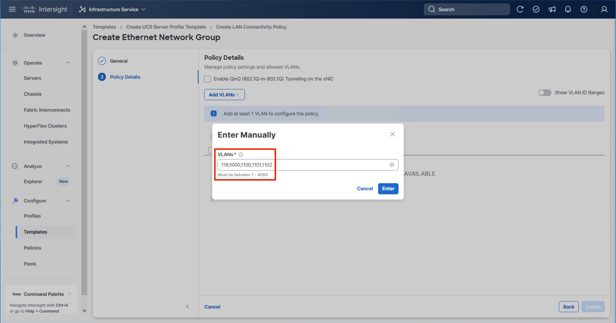The width and height of the screenshot is (616, 323).
Task: Open the Add VLANs dropdown
Action: pyautogui.click(x=224, y=95)
